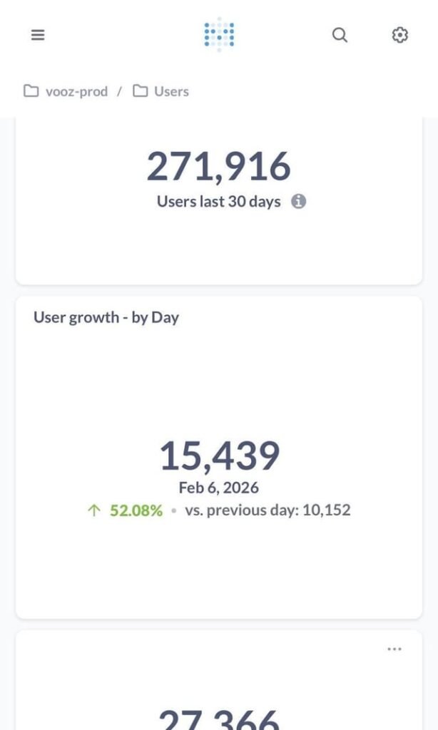This screenshot has height=730, width=438.
Task: Select the 271,916 users metric value
Action: click(x=219, y=165)
